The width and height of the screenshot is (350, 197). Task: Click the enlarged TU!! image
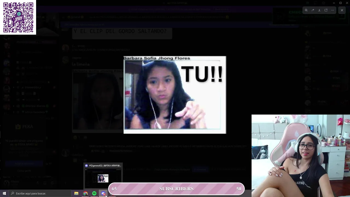[175, 95]
